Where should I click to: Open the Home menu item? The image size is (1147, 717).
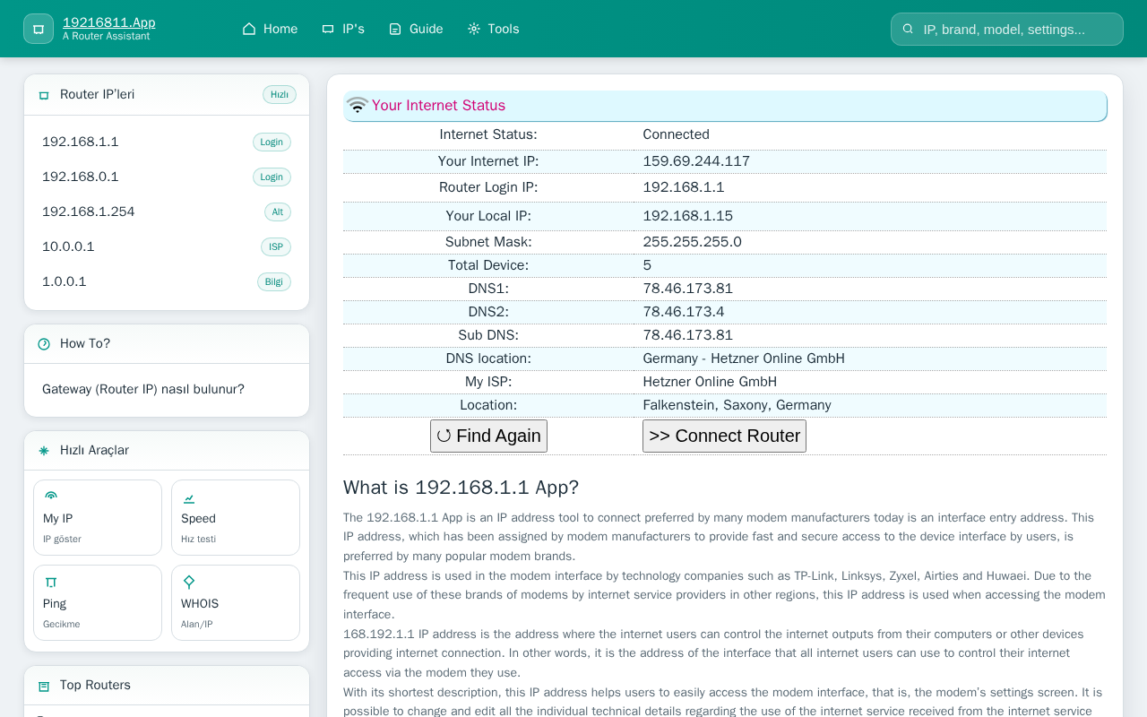270,29
